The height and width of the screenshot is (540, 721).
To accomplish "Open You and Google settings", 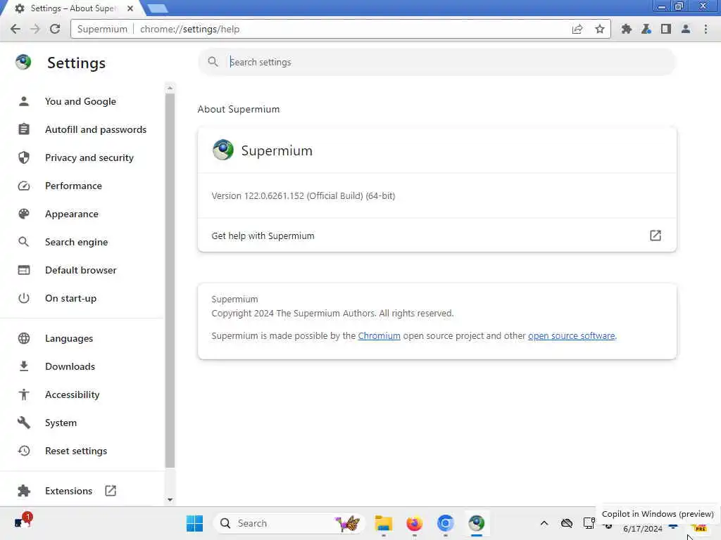I will tap(80, 101).
